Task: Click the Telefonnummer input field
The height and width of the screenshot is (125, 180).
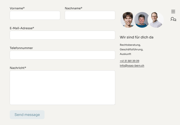Action: pyautogui.click(x=62, y=55)
